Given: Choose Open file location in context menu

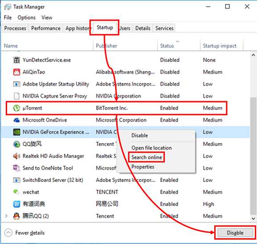Looking at the screenshot, I should coord(151,148).
